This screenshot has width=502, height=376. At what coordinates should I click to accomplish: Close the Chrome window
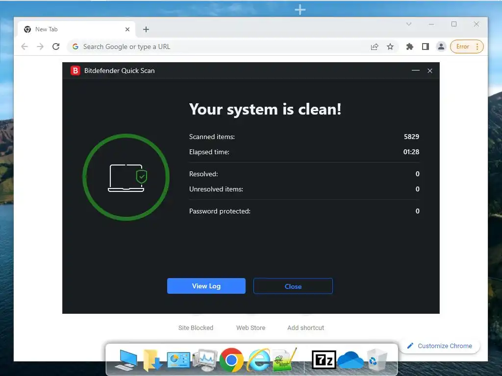[477, 24]
